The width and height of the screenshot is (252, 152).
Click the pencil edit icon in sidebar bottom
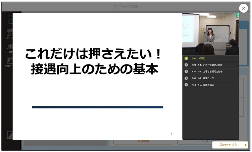coord(10,135)
